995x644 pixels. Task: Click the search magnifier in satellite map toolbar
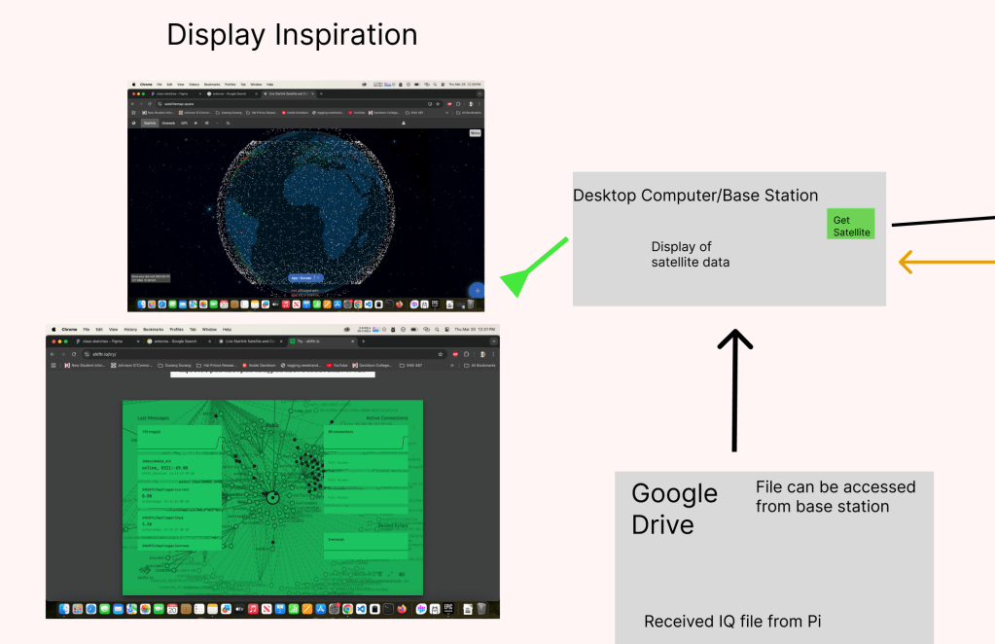pos(229,124)
